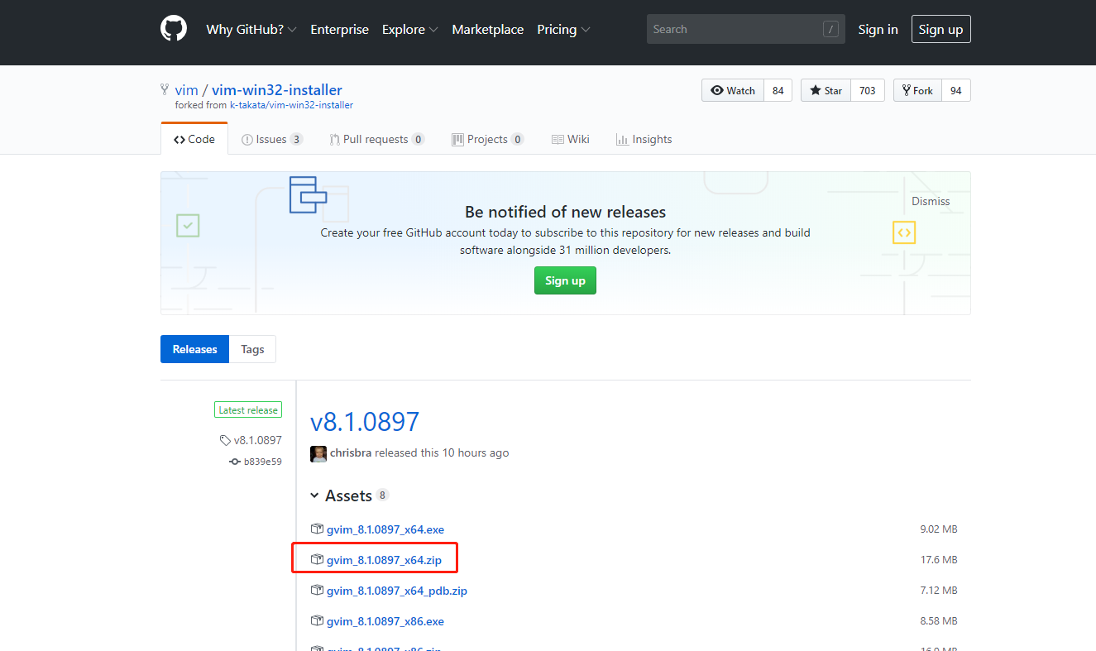Go to the Enterprise page

click(339, 29)
